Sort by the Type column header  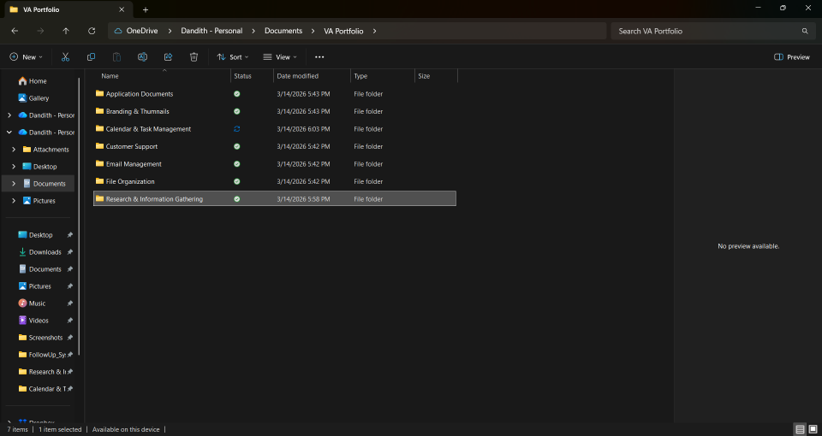[x=360, y=76]
